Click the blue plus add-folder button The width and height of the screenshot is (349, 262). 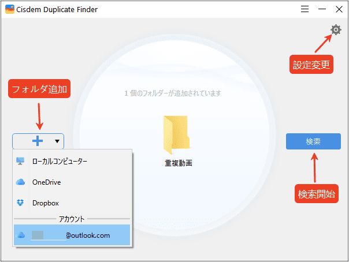point(38,141)
